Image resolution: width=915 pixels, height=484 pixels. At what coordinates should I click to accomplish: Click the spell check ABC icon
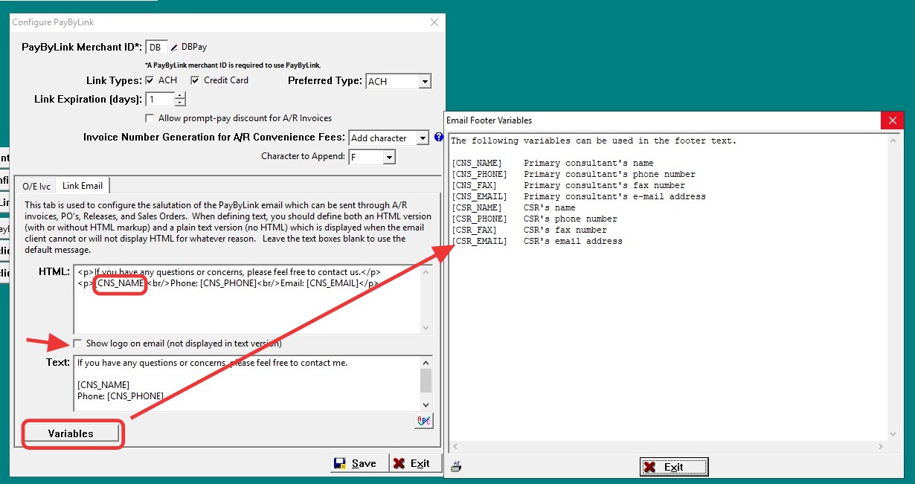click(424, 421)
